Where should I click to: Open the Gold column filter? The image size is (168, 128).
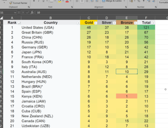point(96,23)
